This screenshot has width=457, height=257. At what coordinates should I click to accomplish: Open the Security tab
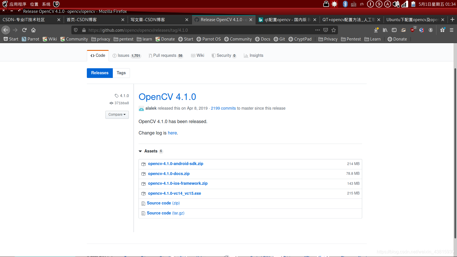(224, 55)
